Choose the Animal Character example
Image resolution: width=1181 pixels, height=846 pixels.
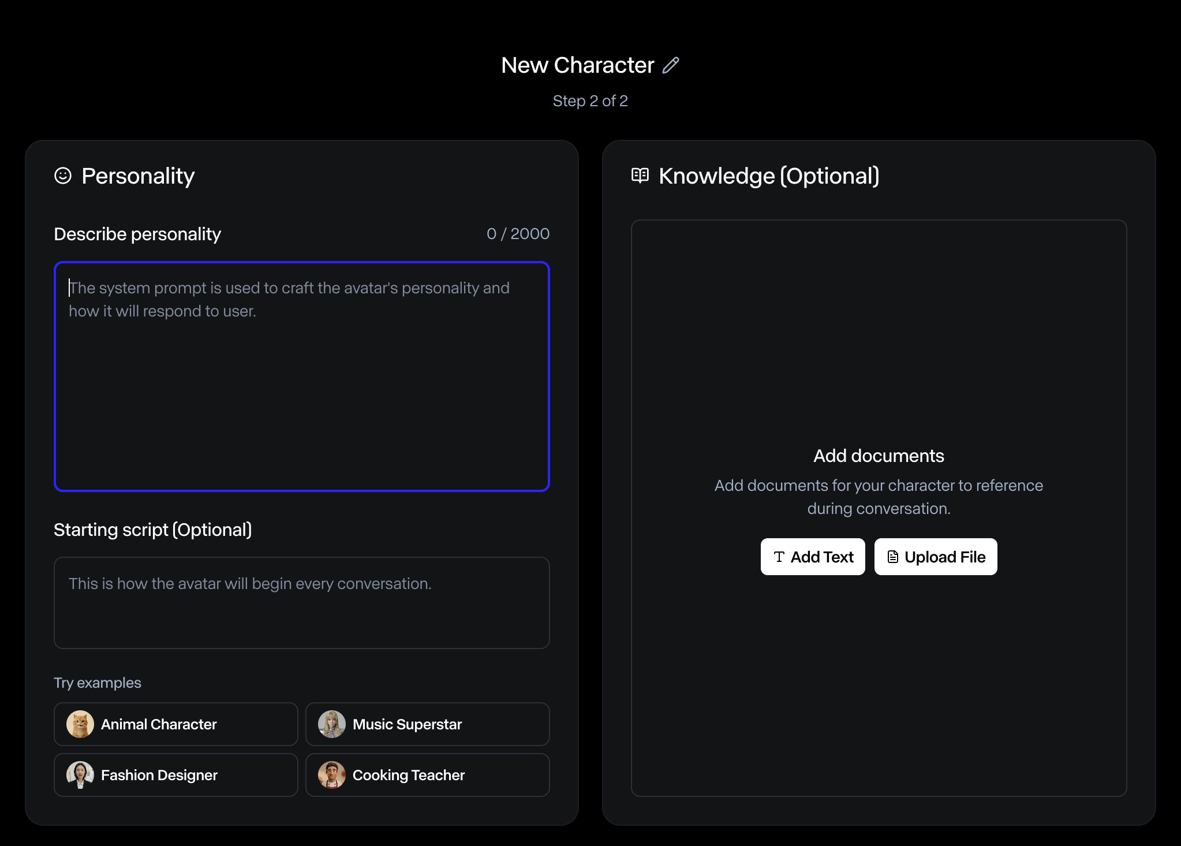coord(176,724)
